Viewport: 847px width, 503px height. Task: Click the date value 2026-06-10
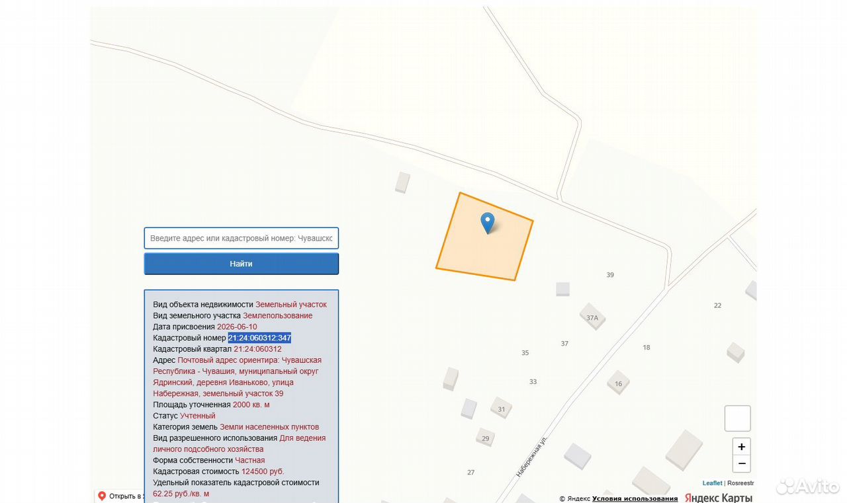237,327
